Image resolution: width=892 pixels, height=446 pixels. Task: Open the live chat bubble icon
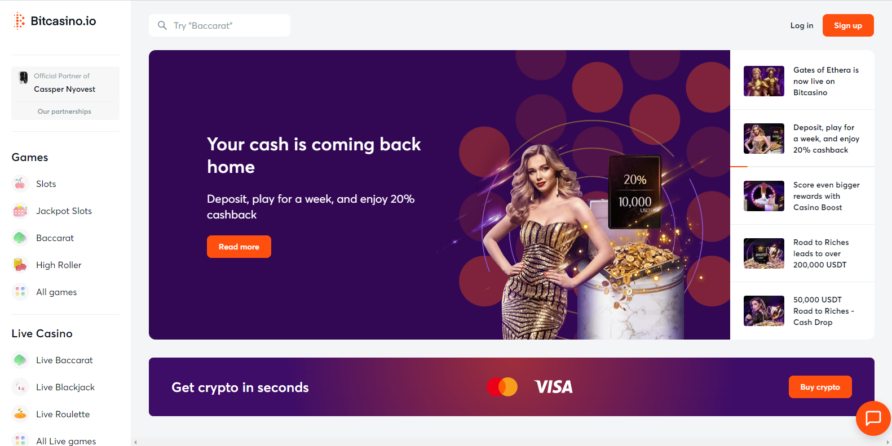coord(873,418)
